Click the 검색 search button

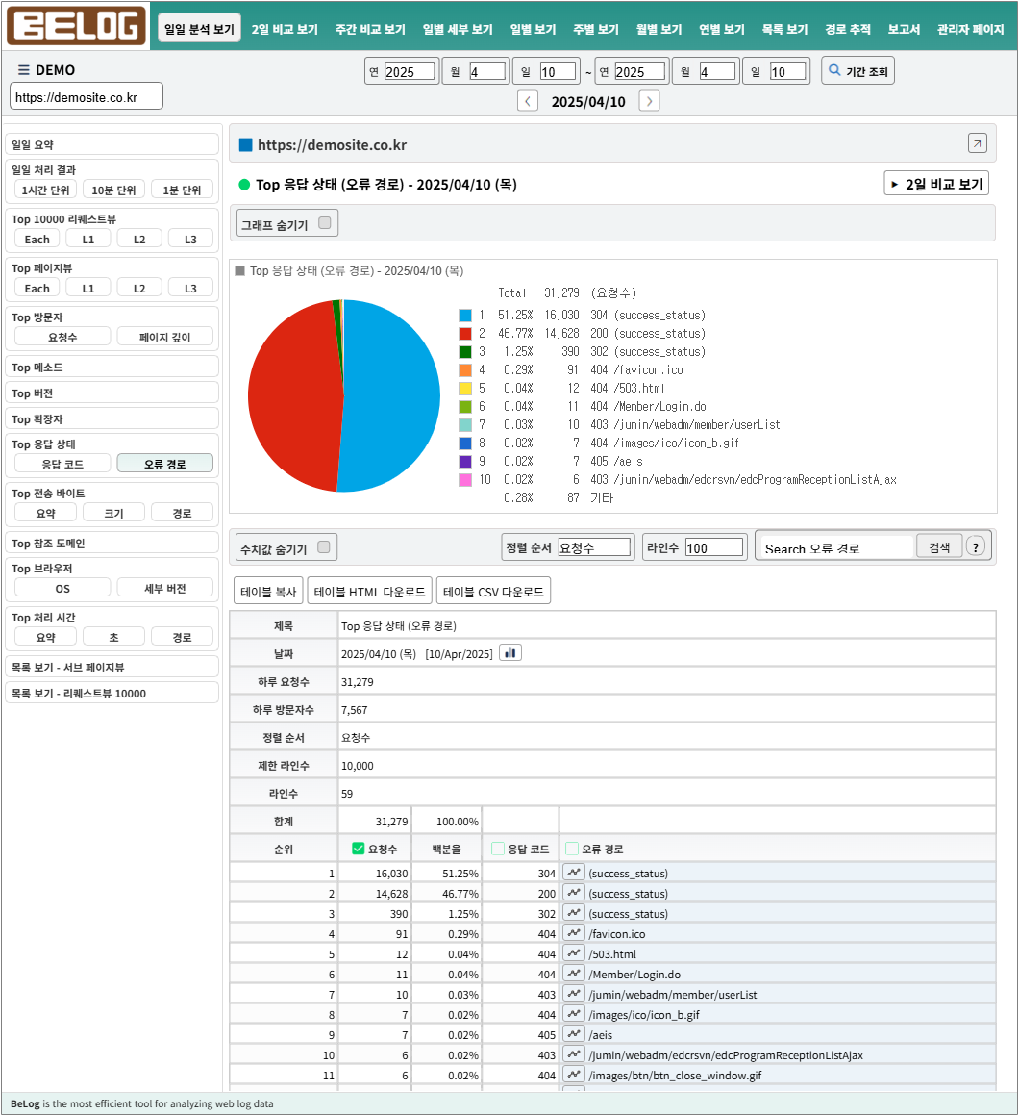[x=938, y=546]
